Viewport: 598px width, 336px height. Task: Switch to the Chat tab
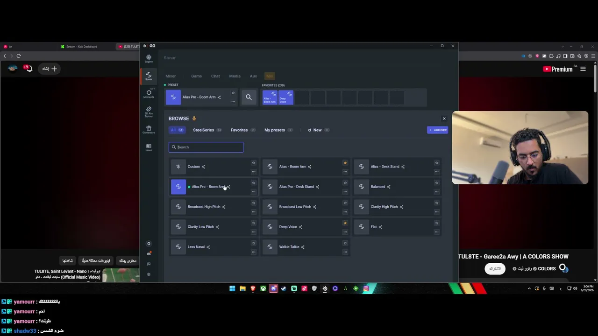click(x=215, y=76)
